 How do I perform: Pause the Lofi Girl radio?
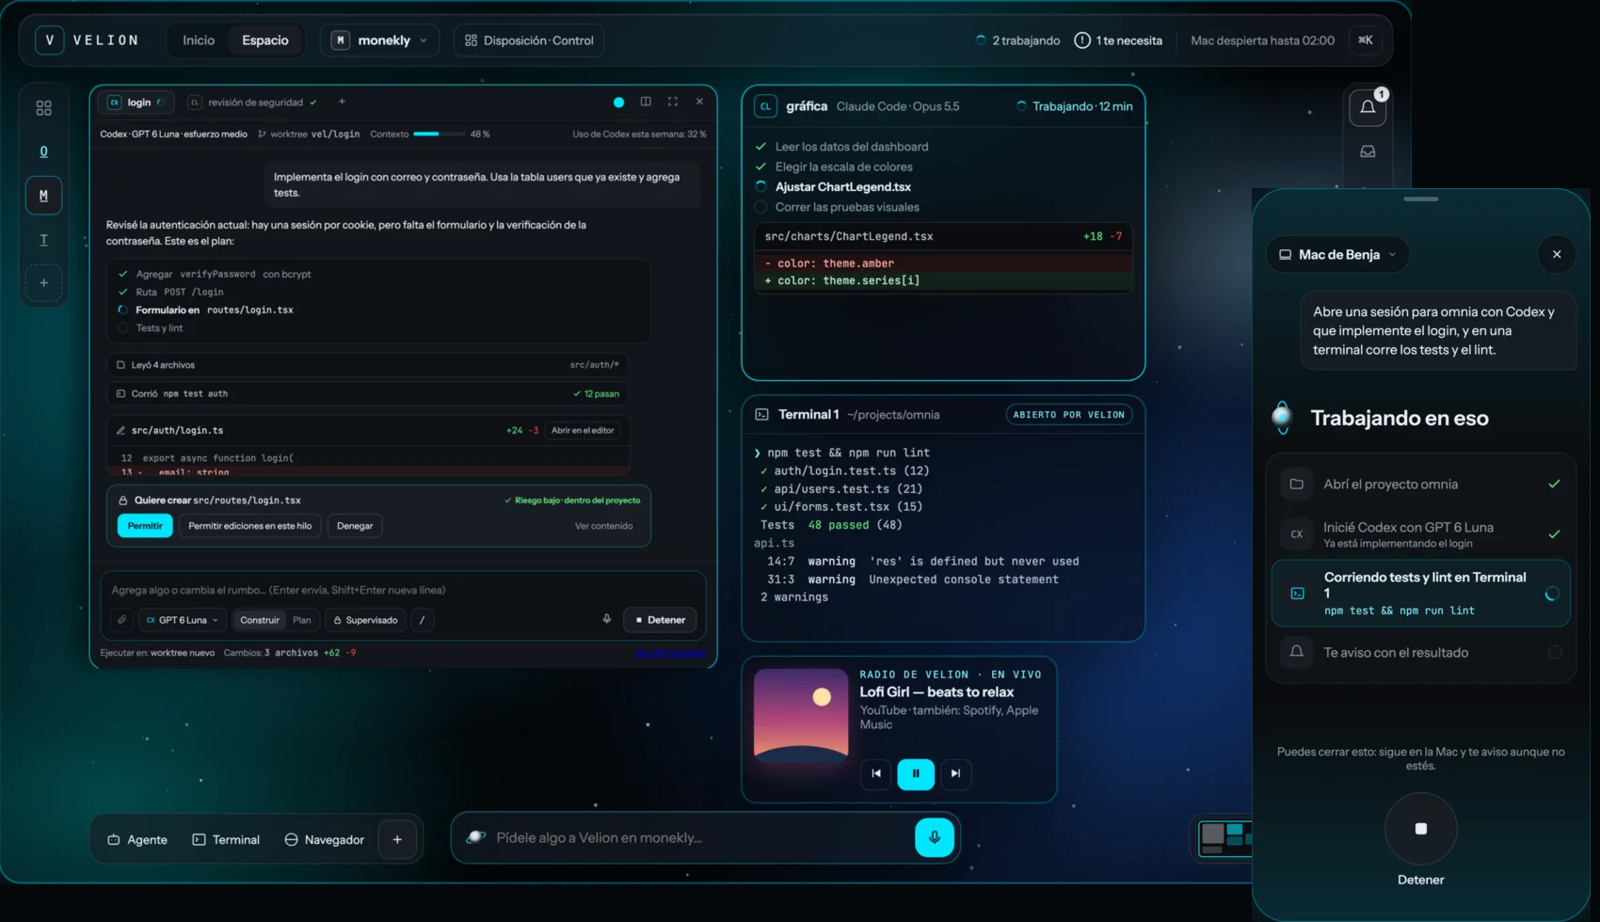click(916, 773)
